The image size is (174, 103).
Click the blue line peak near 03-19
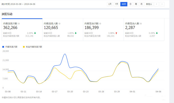click(x=65, y=54)
